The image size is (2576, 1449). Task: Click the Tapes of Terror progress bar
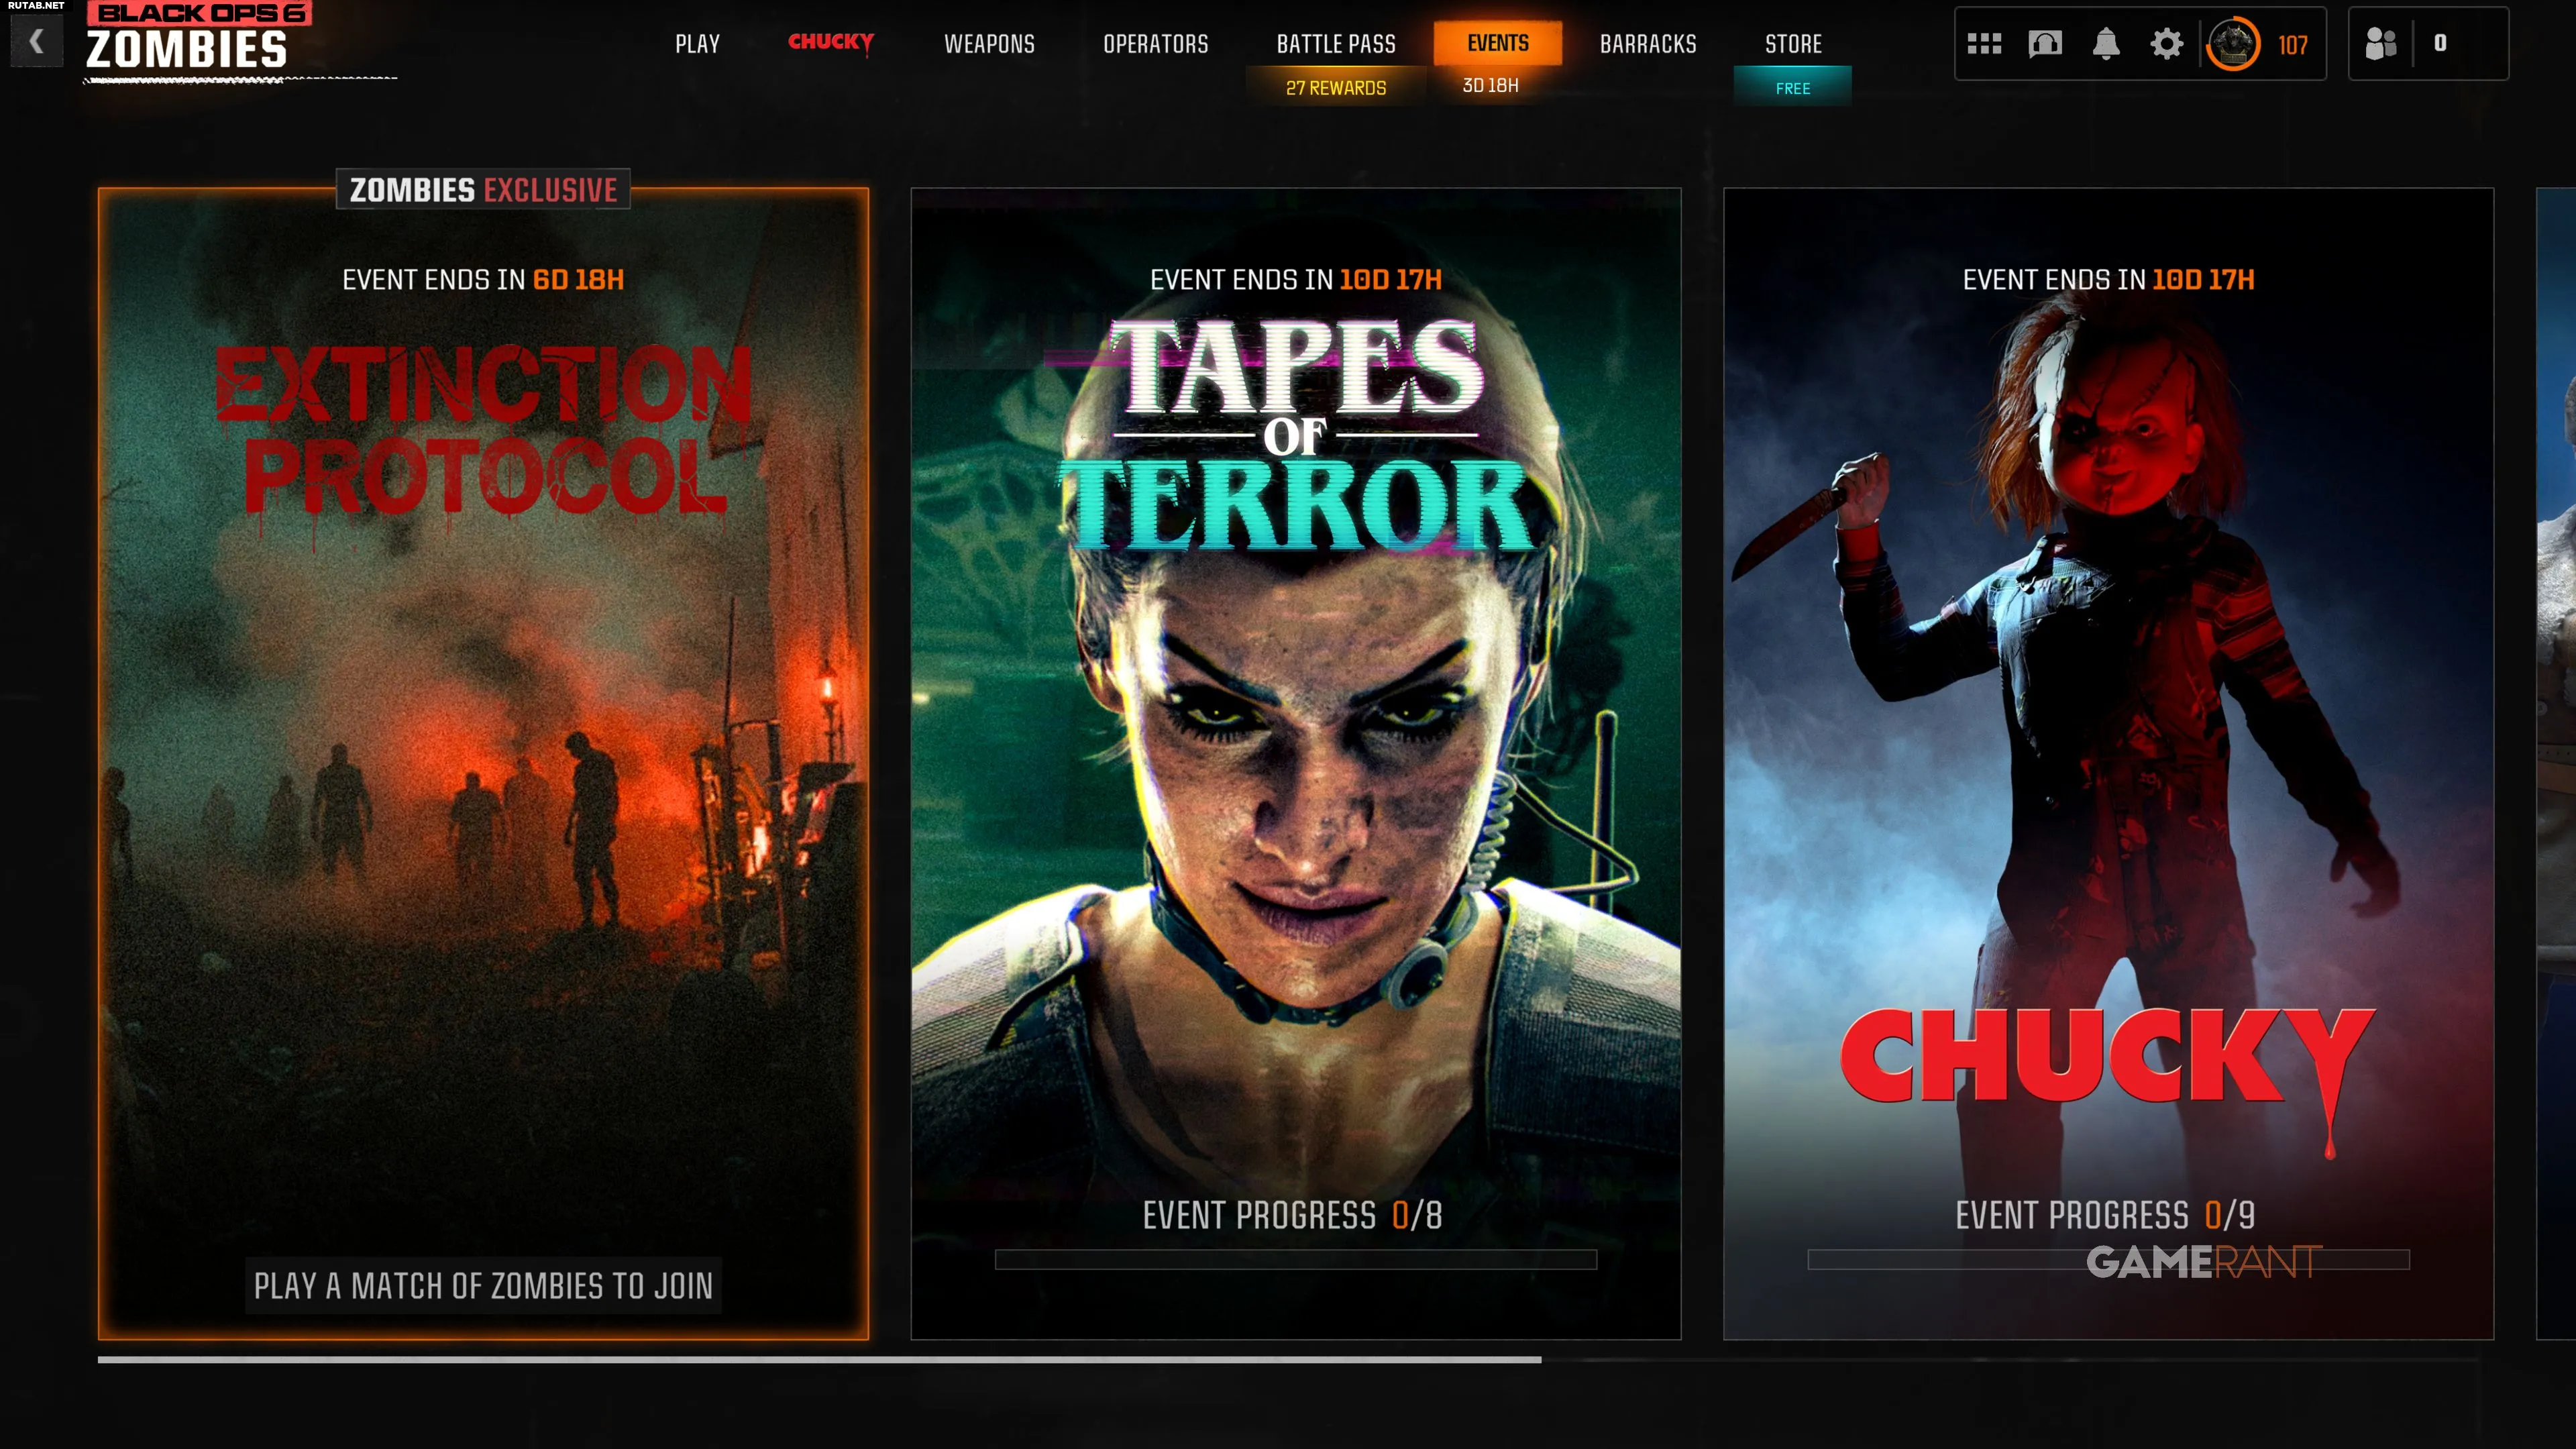coord(1295,1260)
